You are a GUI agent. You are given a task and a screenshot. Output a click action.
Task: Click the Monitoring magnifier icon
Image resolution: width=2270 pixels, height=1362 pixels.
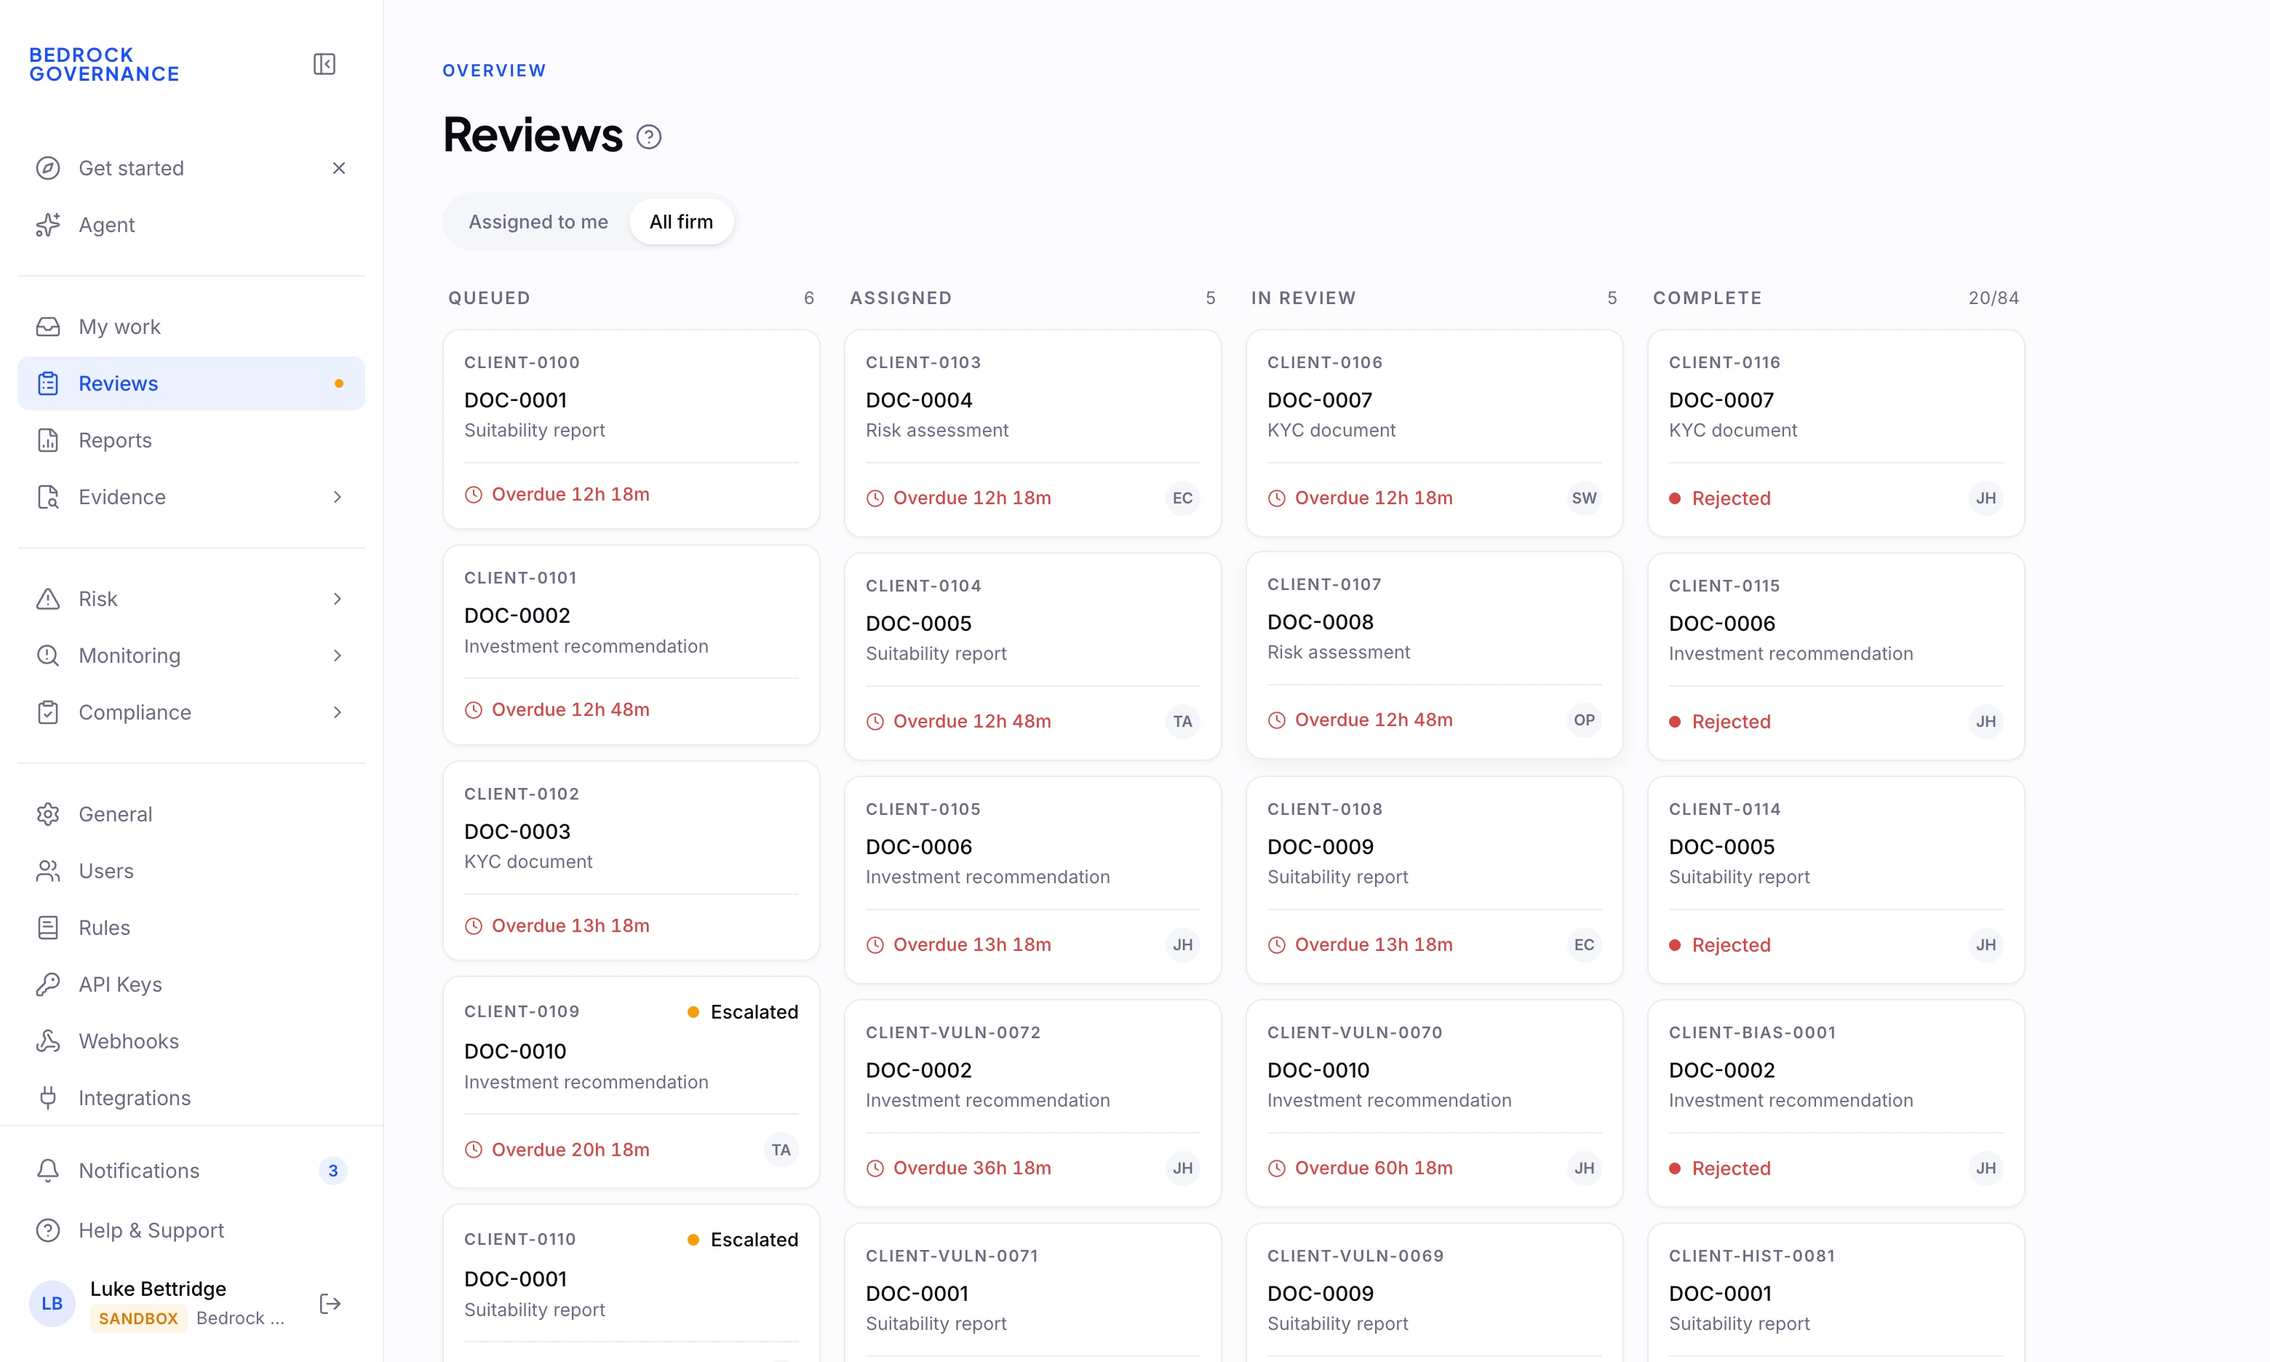pyautogui.click(x=48, y=656)
